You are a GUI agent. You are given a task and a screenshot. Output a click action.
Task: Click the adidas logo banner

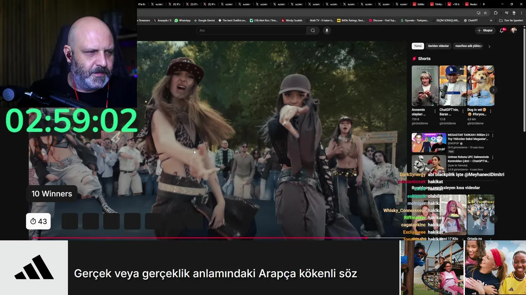[34, 268]
